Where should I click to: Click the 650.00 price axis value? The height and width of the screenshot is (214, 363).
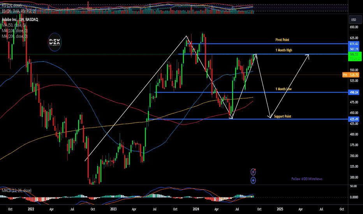coord(354,27)
